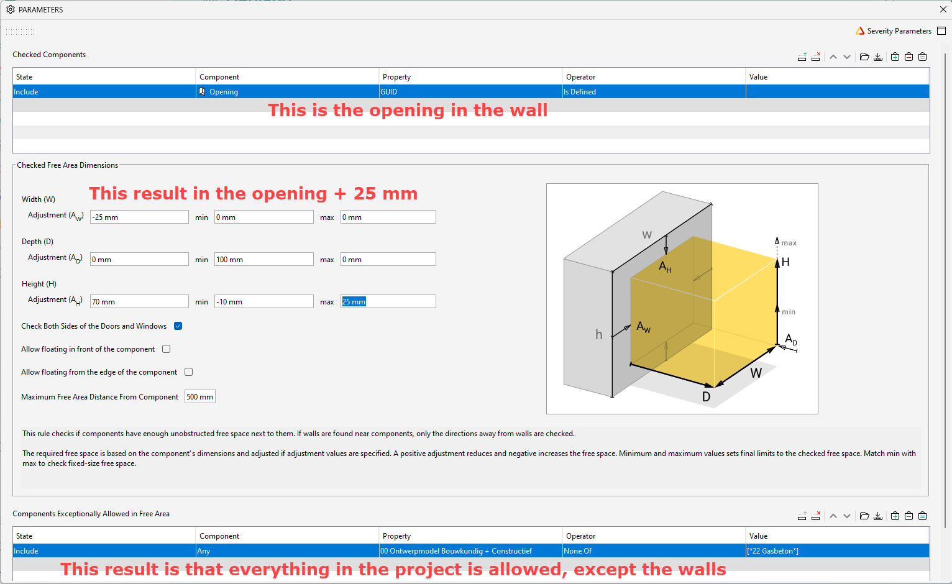Toggle the window layout icon beside Severity Parameters
This screenshot has height=584, width=952.
[941, 31]
